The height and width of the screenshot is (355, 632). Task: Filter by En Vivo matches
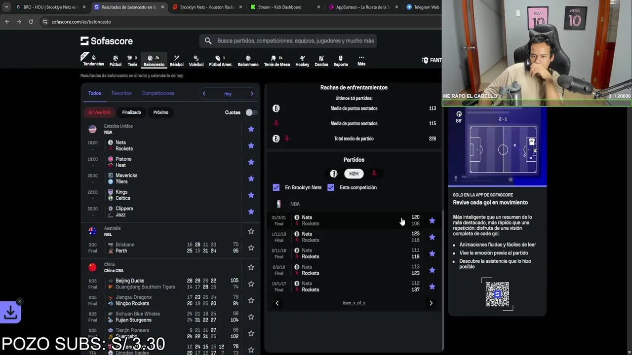click(99, 112)
